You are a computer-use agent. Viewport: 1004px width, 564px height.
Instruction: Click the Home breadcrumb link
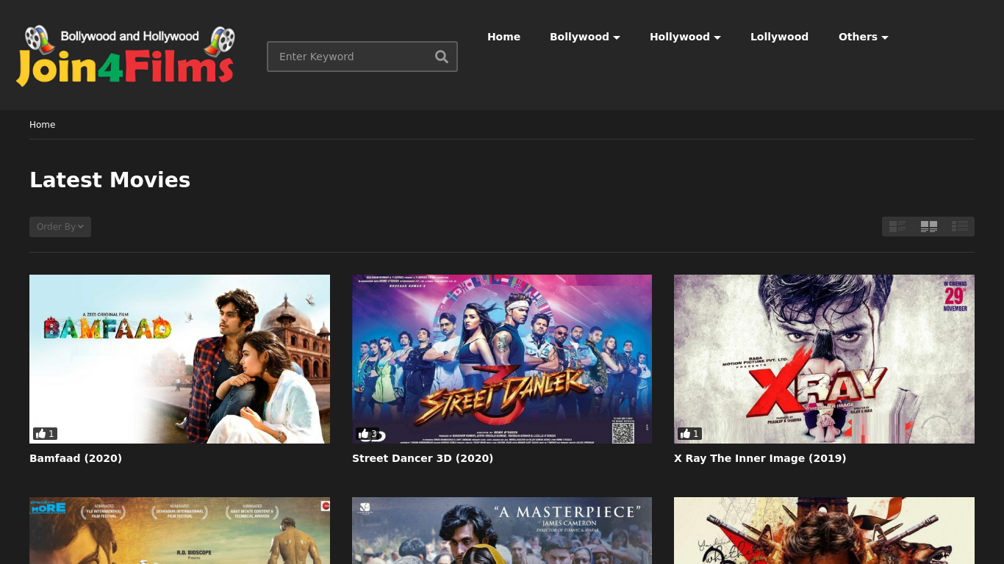[x=42, y=125]
